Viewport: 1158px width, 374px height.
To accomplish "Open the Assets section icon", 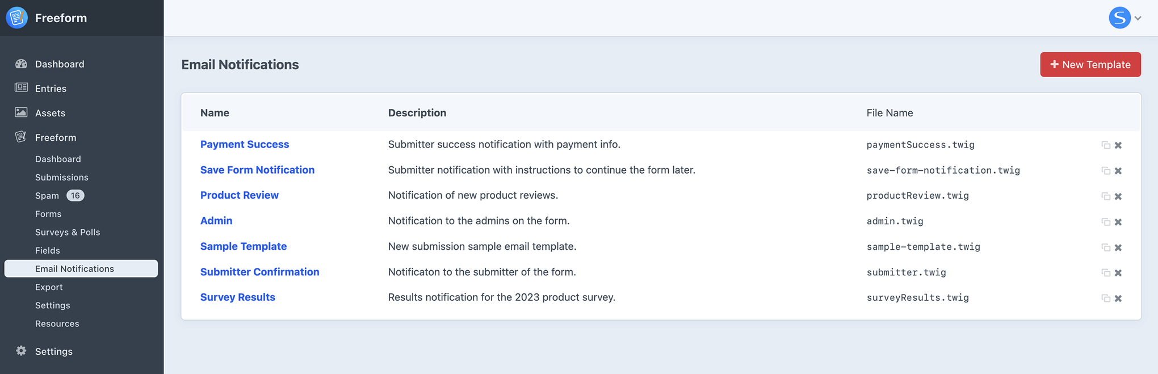I will point(20,112).
